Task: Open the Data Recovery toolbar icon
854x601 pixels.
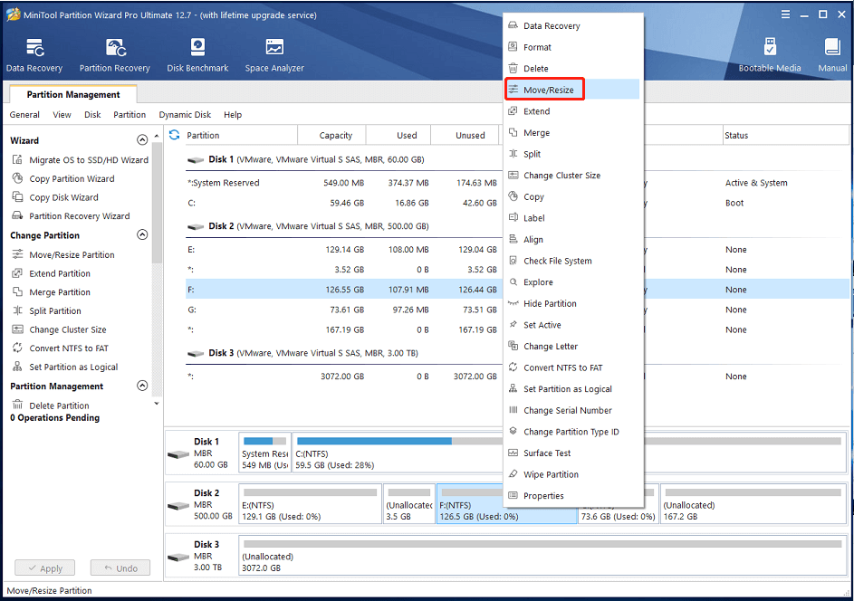Action: pos(34,48)
